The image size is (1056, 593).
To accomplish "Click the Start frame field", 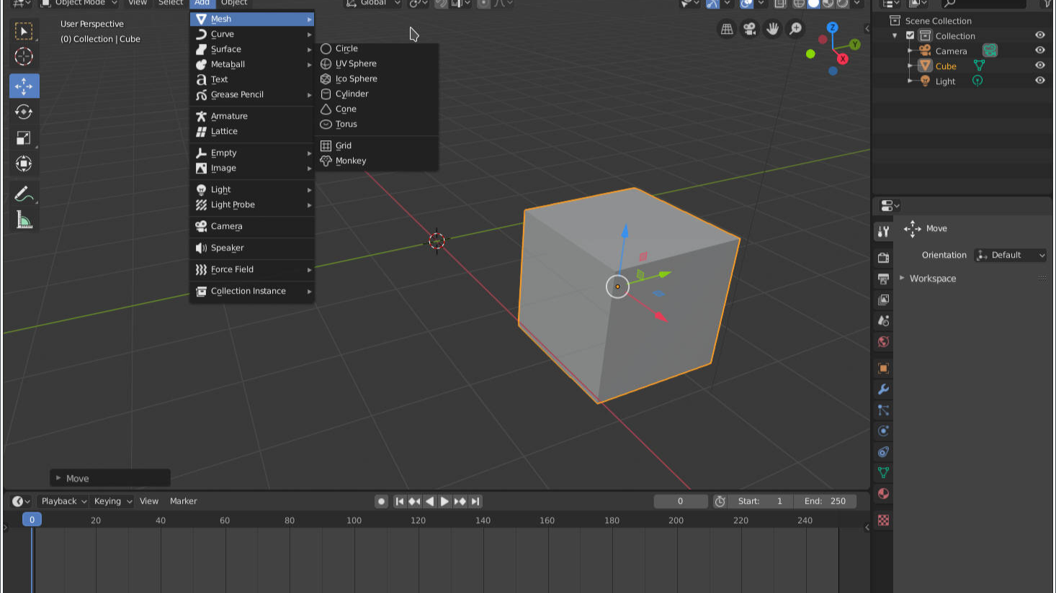I will pyautogui.click(x=761, y=501).
